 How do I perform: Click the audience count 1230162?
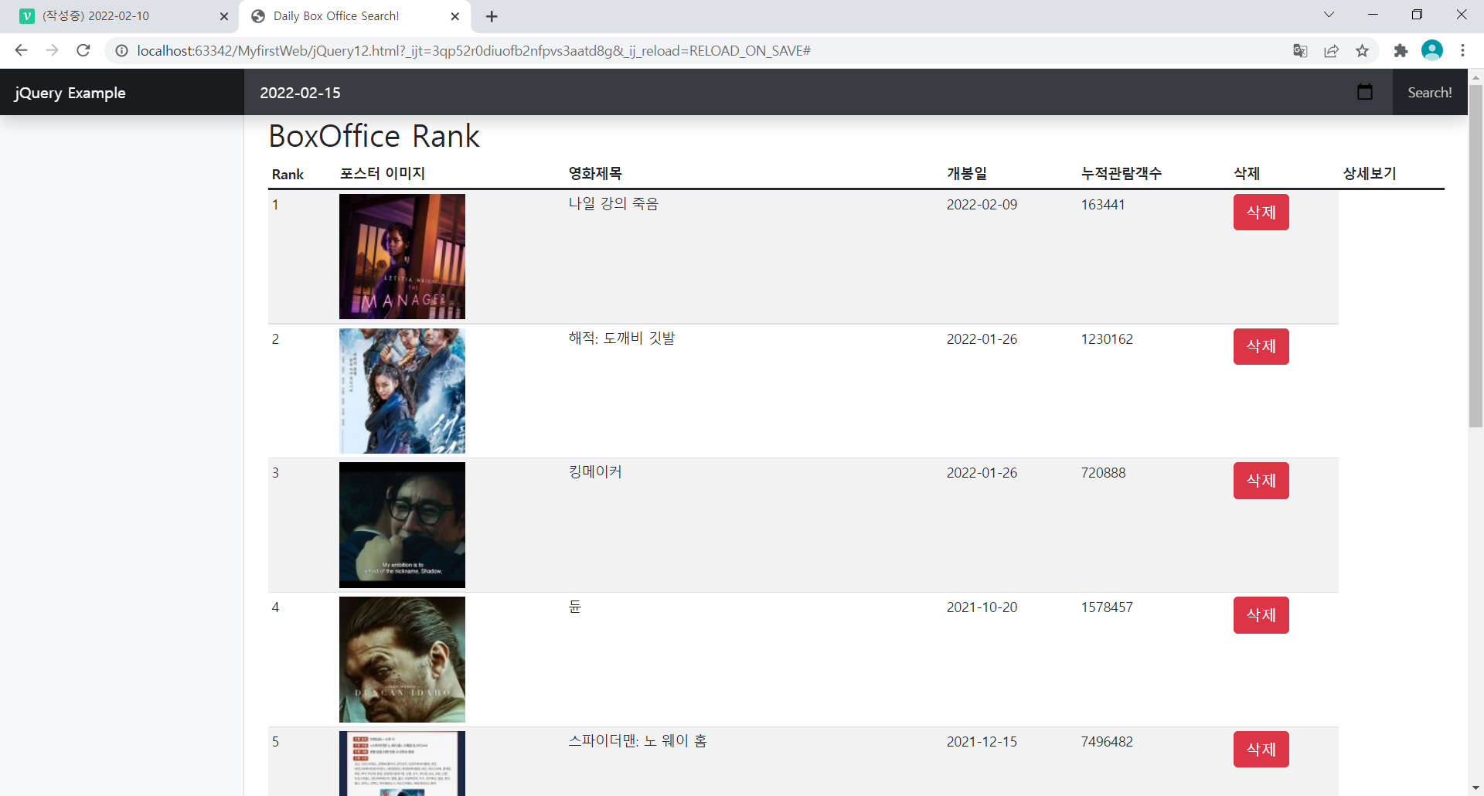point(1107,339)
